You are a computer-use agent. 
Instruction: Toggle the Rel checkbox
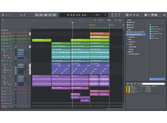click(118, 20)
